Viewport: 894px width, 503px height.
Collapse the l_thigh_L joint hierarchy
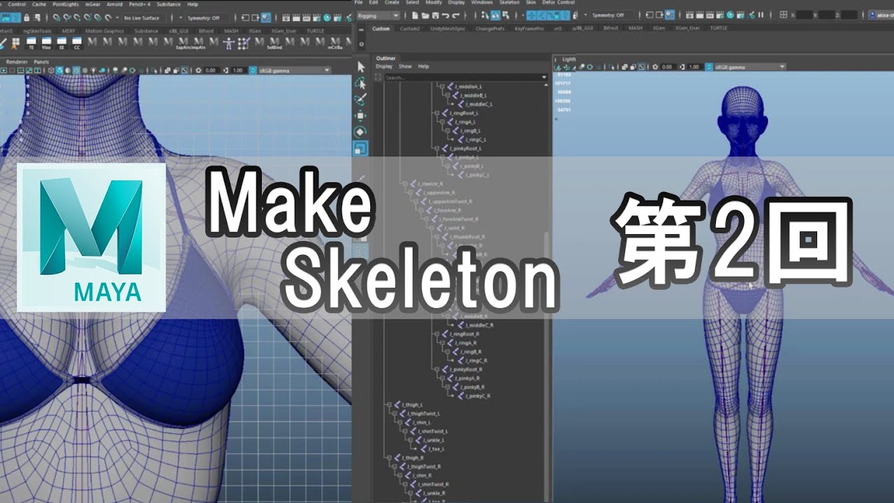[x=388, y=405]
